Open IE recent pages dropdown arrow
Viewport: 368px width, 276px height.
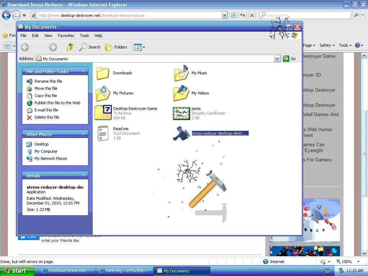(24, 15)
